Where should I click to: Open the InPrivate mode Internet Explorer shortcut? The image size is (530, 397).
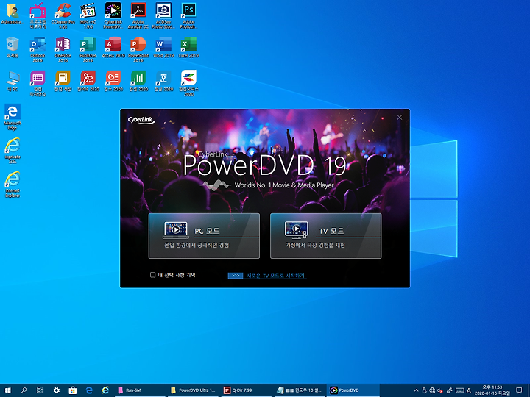pyautogui.click(x=13, y=151)
